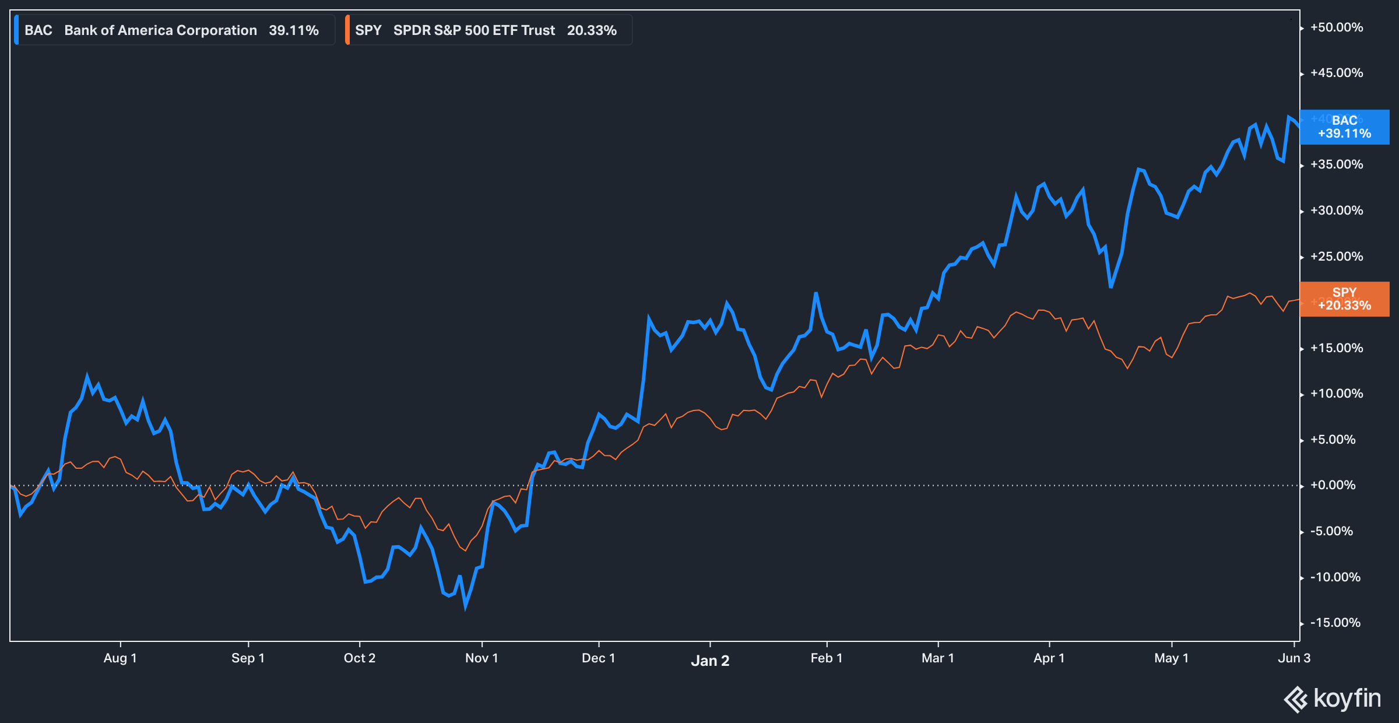Click the Bank of America Corporation name
The height and width of the screenshot is (723, 1399).
click(x=160, y=30)
